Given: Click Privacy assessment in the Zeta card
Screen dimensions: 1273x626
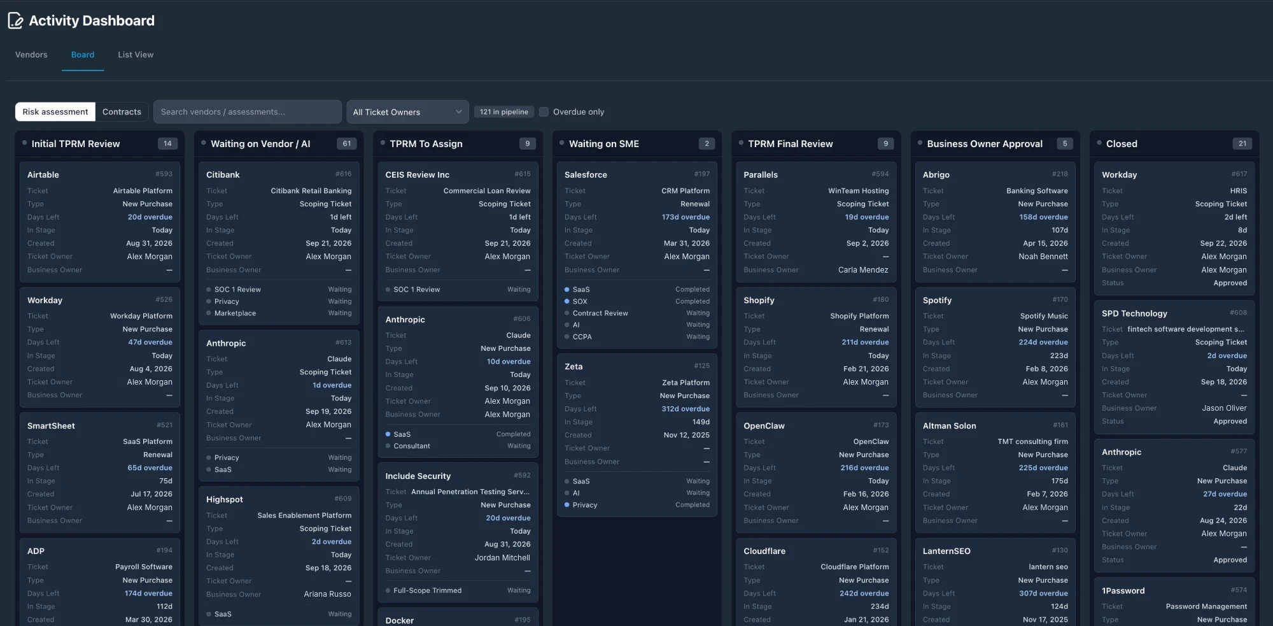Looking at the screenshot, I should pos(585,505).
